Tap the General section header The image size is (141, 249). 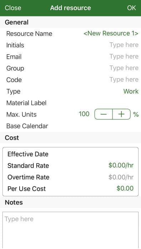pos(17,22)
